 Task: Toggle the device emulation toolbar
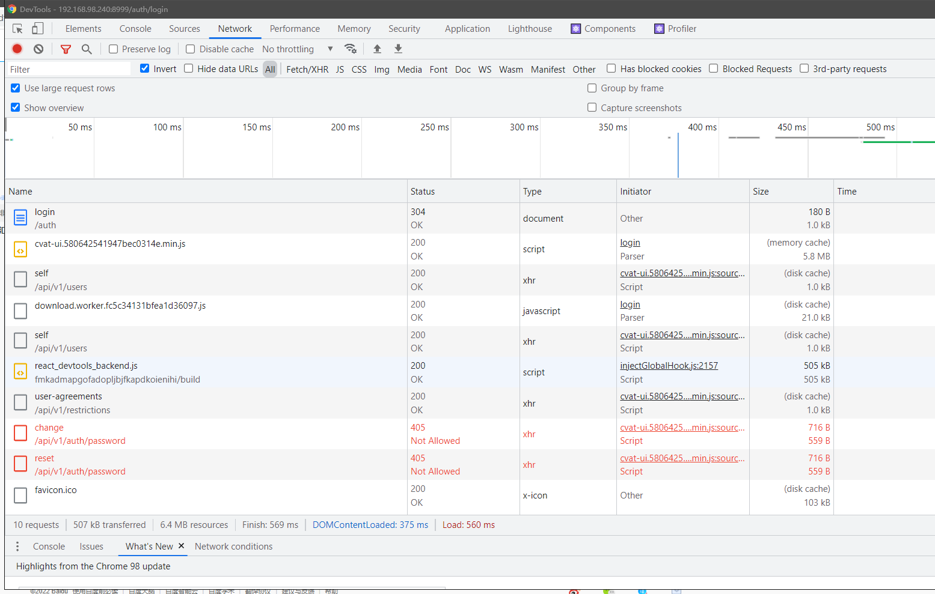(x=37, y=28)
